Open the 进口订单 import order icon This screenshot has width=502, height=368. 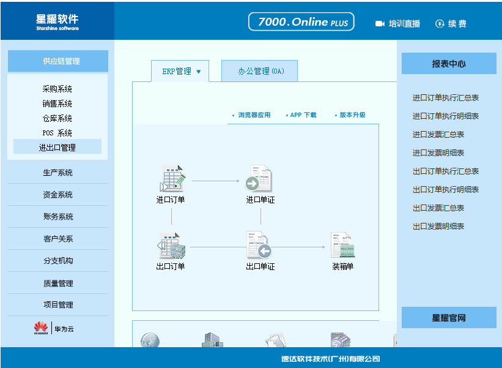[172, 179]
